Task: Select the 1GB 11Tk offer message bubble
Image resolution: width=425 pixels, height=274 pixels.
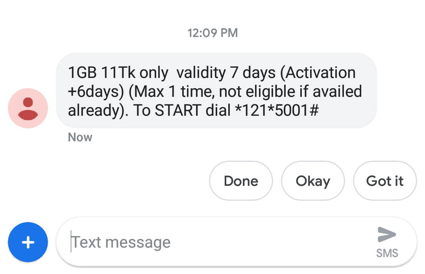Action: coord(216,91)
